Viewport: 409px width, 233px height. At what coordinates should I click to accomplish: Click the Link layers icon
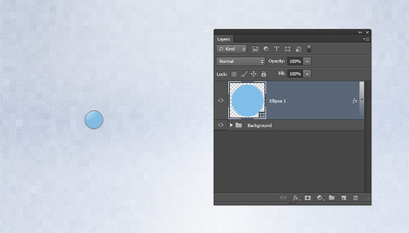coord(283,197)
